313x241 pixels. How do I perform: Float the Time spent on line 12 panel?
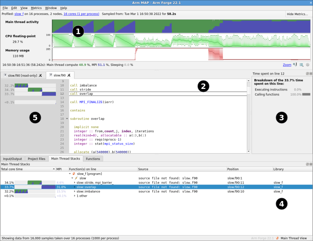(x=308, y=74)
